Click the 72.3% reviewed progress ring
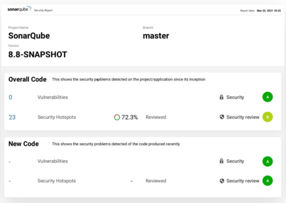286x203 pixels. point(117,117)
